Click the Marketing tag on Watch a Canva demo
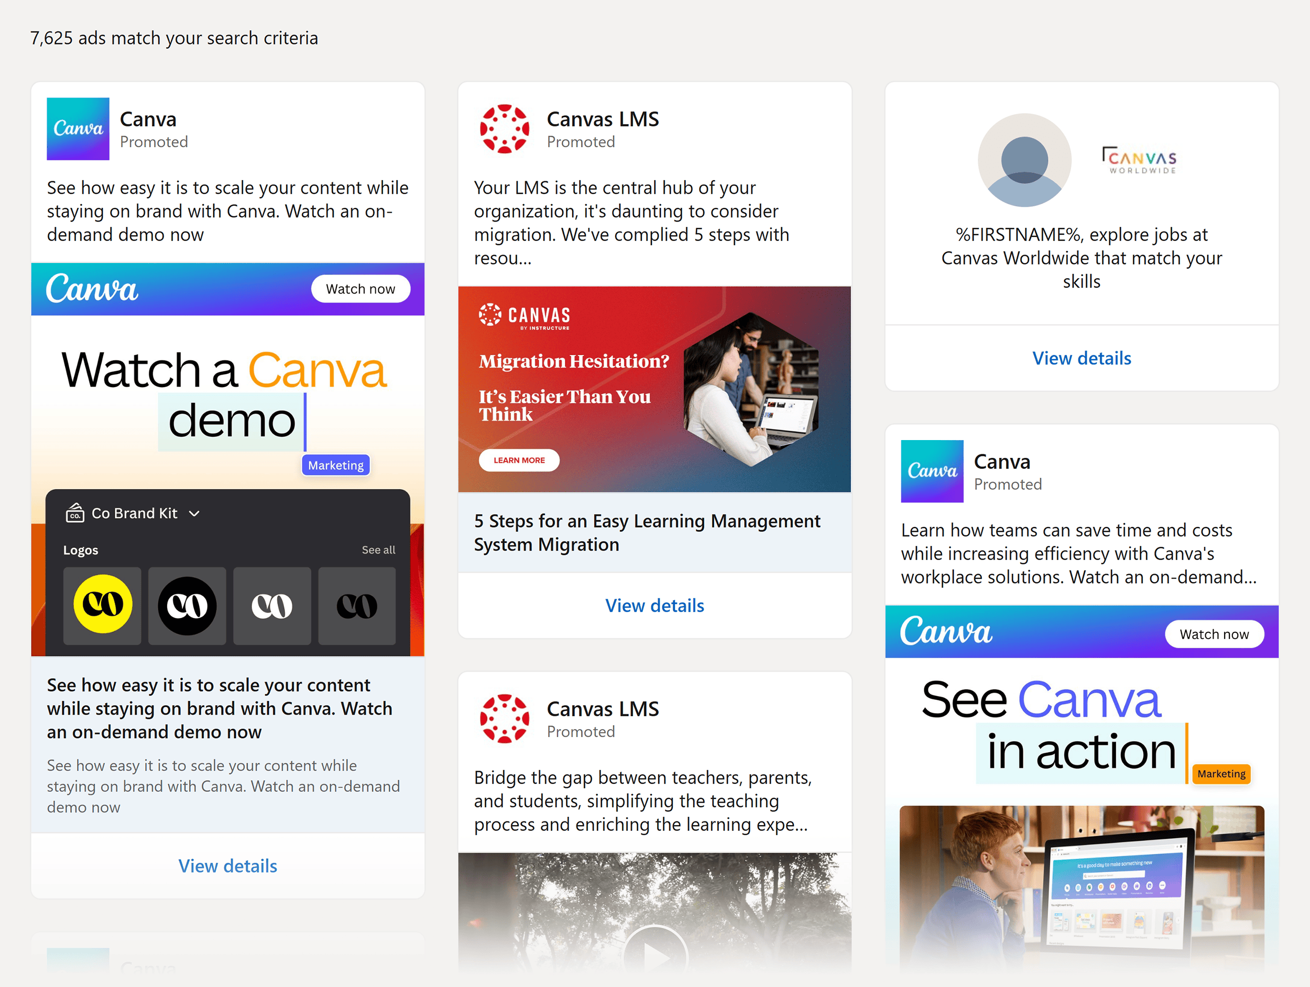The height and width of the screenshot is (987, 1310). (335, 465)
